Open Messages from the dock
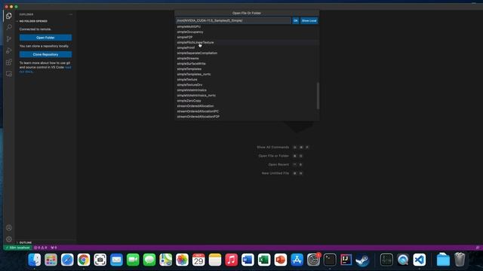This screenshot has width=483, height=271. click(x=149, y=260)
